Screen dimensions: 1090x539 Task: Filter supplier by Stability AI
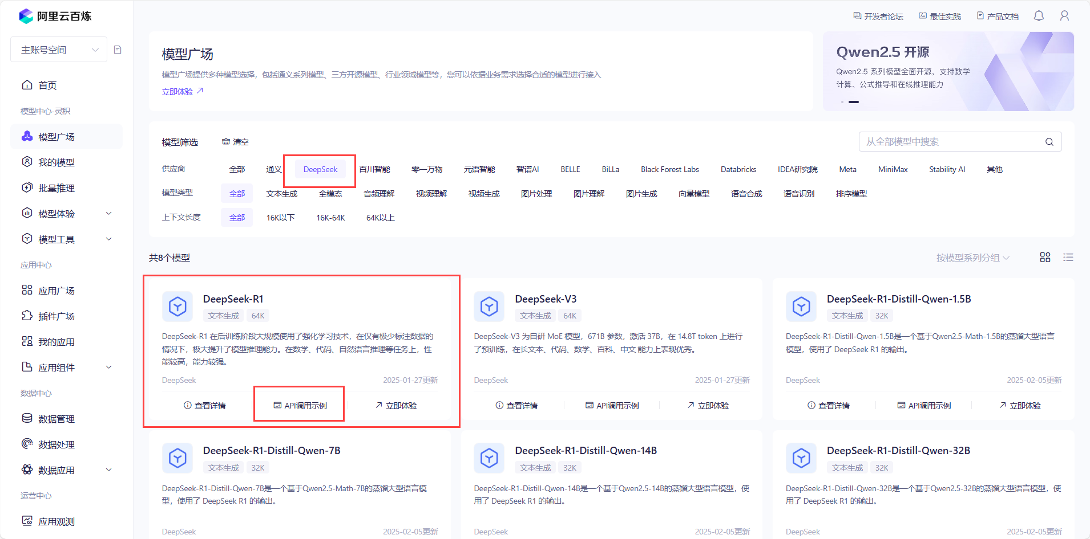pyautogui.click(x=947, y=169)
